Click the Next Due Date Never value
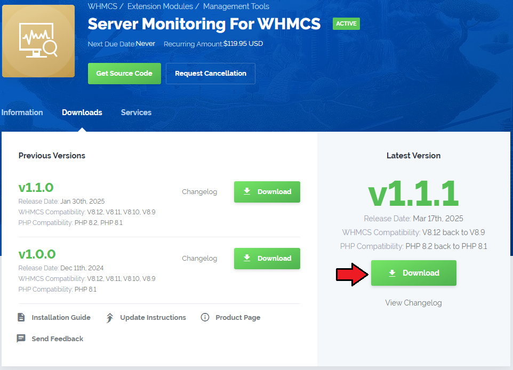Viewport: 513px width, 370px height. (x=145, y=44)
